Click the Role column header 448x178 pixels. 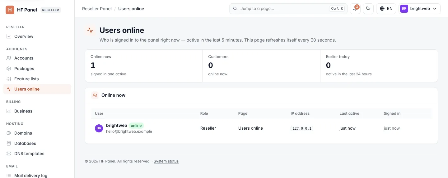(x=204, y=113)
